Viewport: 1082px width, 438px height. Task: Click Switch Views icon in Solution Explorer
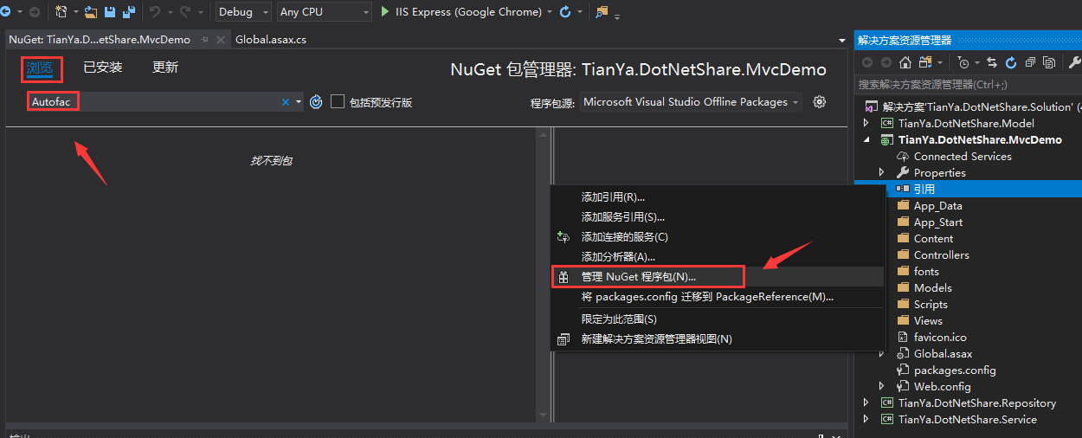coord(926,62)
